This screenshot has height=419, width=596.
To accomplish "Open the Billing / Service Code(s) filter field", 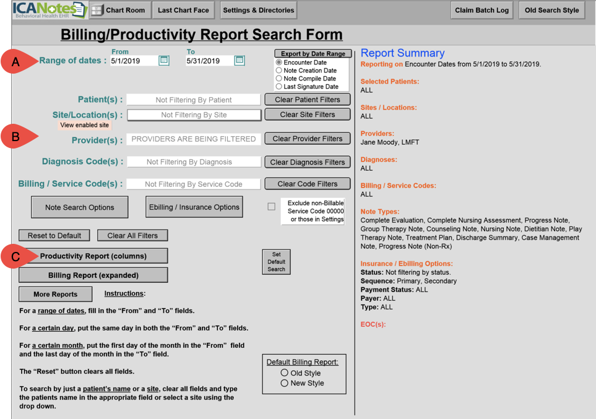I will [x=194, y=184].
